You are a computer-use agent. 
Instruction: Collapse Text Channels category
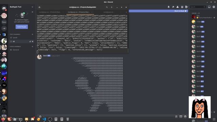(x=15, y=34)
